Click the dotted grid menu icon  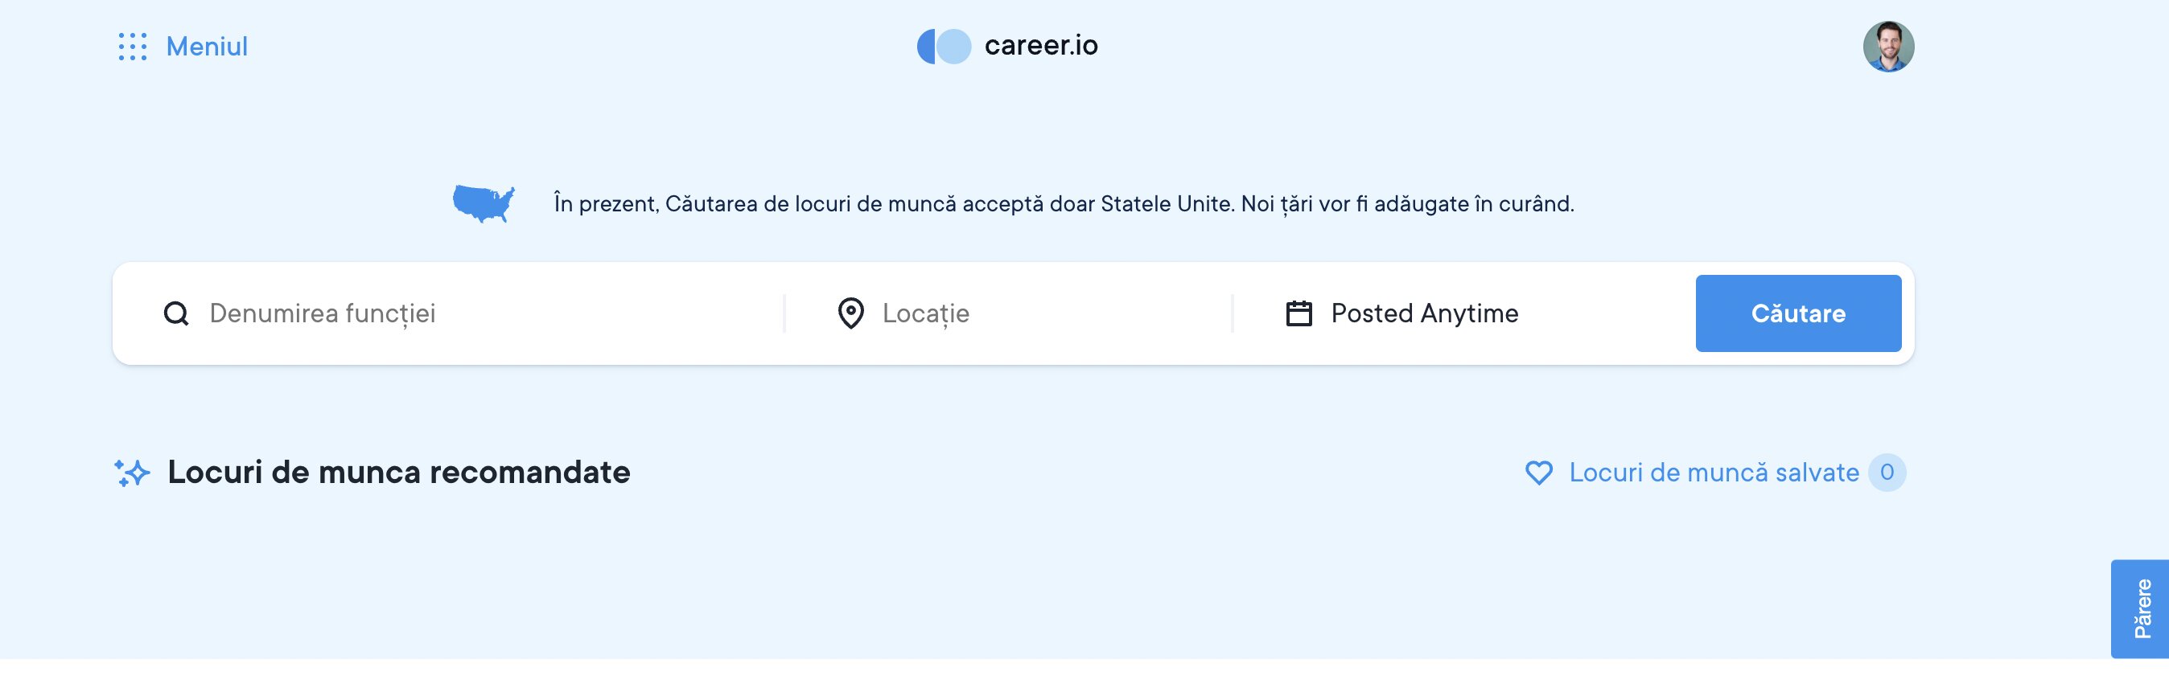point(133,47)
